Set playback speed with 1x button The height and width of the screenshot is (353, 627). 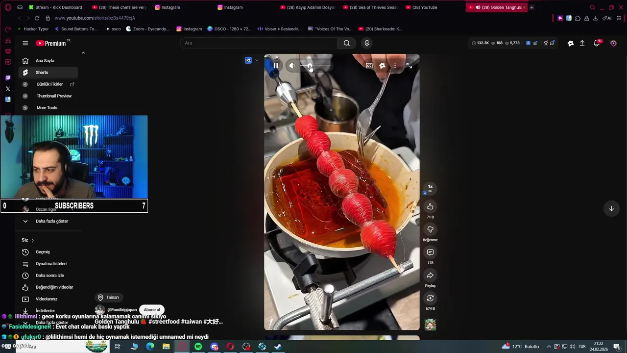(430, 188)
